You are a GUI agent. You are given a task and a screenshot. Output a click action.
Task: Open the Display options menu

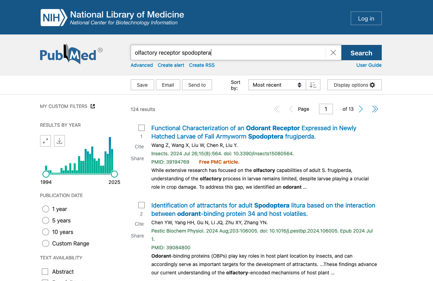[x=354, y=85]
